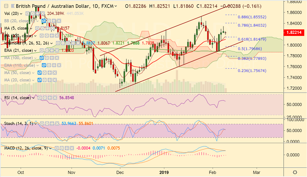The width and height of the screenshot is (307, 177).
Task: Open MACD settings gear icon
Action: coord(62,148)
